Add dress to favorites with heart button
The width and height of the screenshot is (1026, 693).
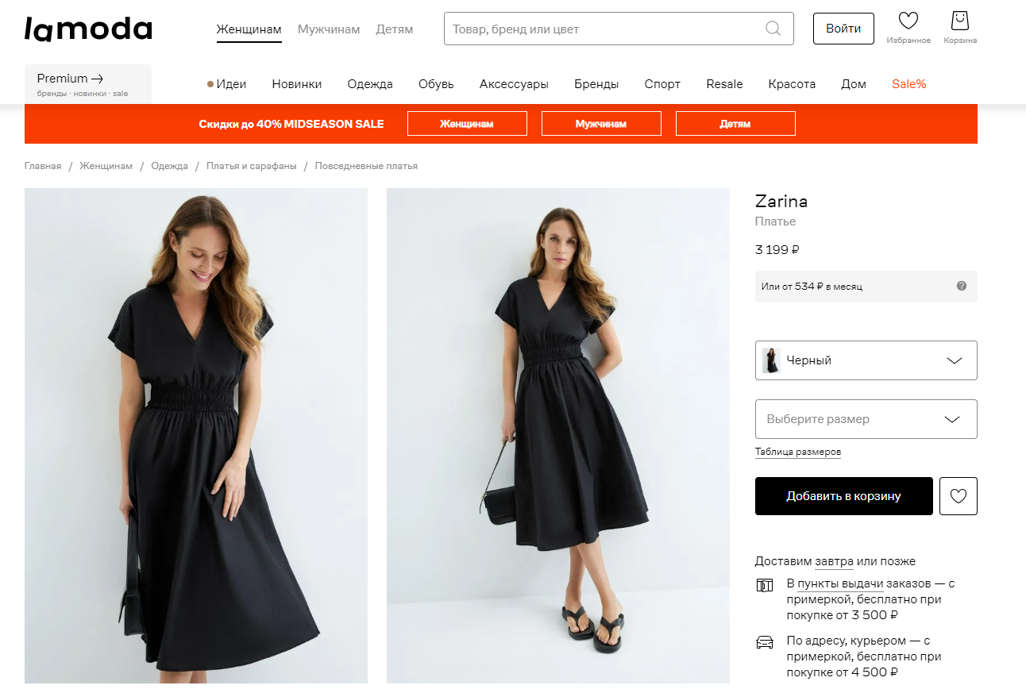[x=958, y=496]
